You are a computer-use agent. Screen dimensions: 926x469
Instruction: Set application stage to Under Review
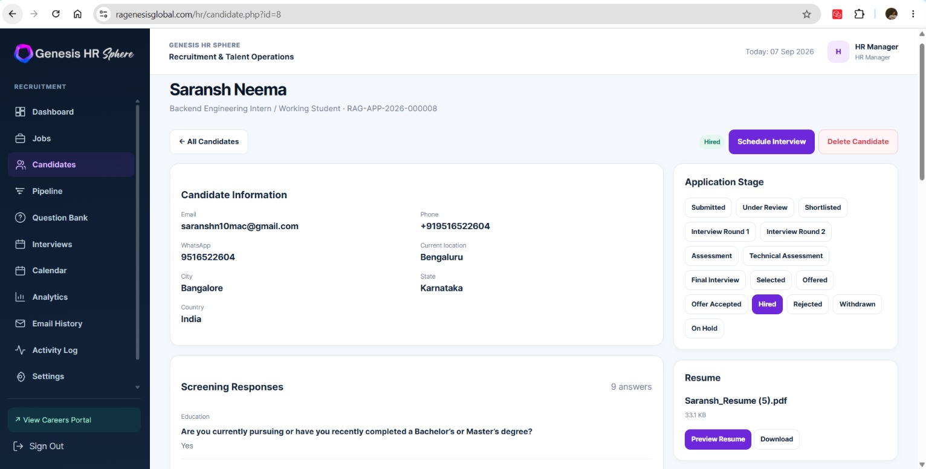(x=765, y=207)
